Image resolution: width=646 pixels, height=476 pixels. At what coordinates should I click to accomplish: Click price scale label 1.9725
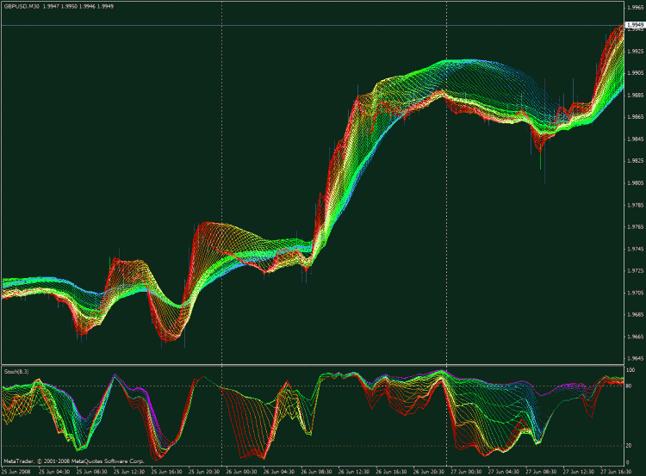tap(636, 271)
